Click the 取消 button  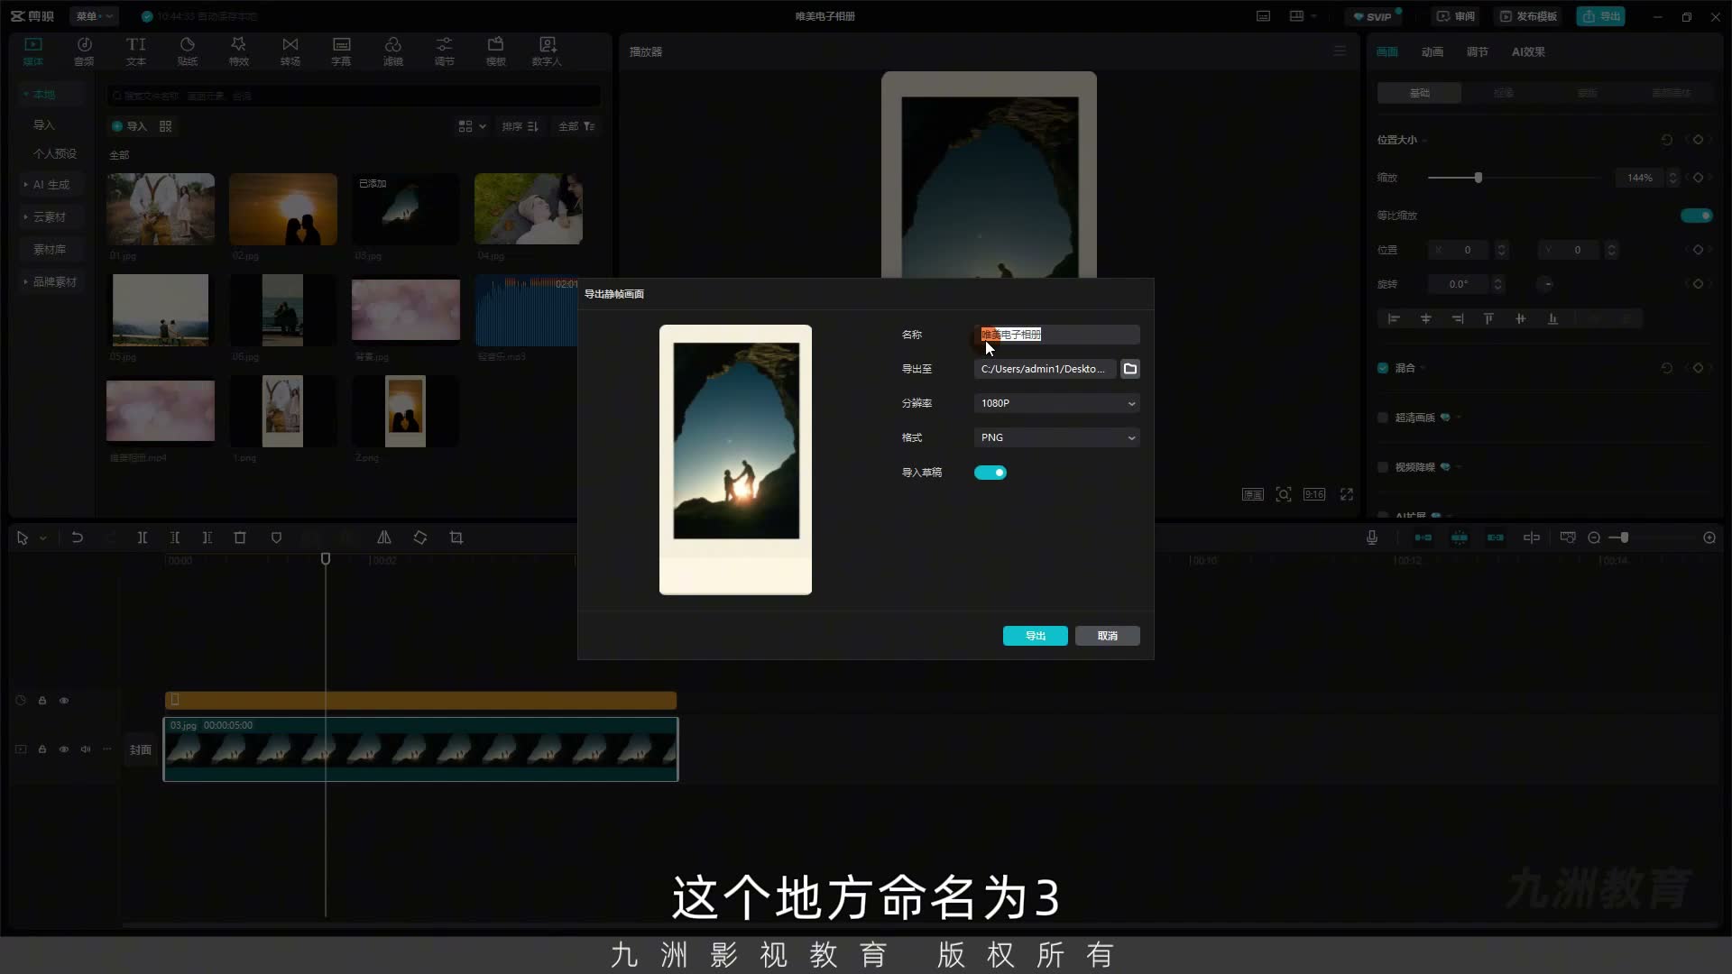point(1107,636)
